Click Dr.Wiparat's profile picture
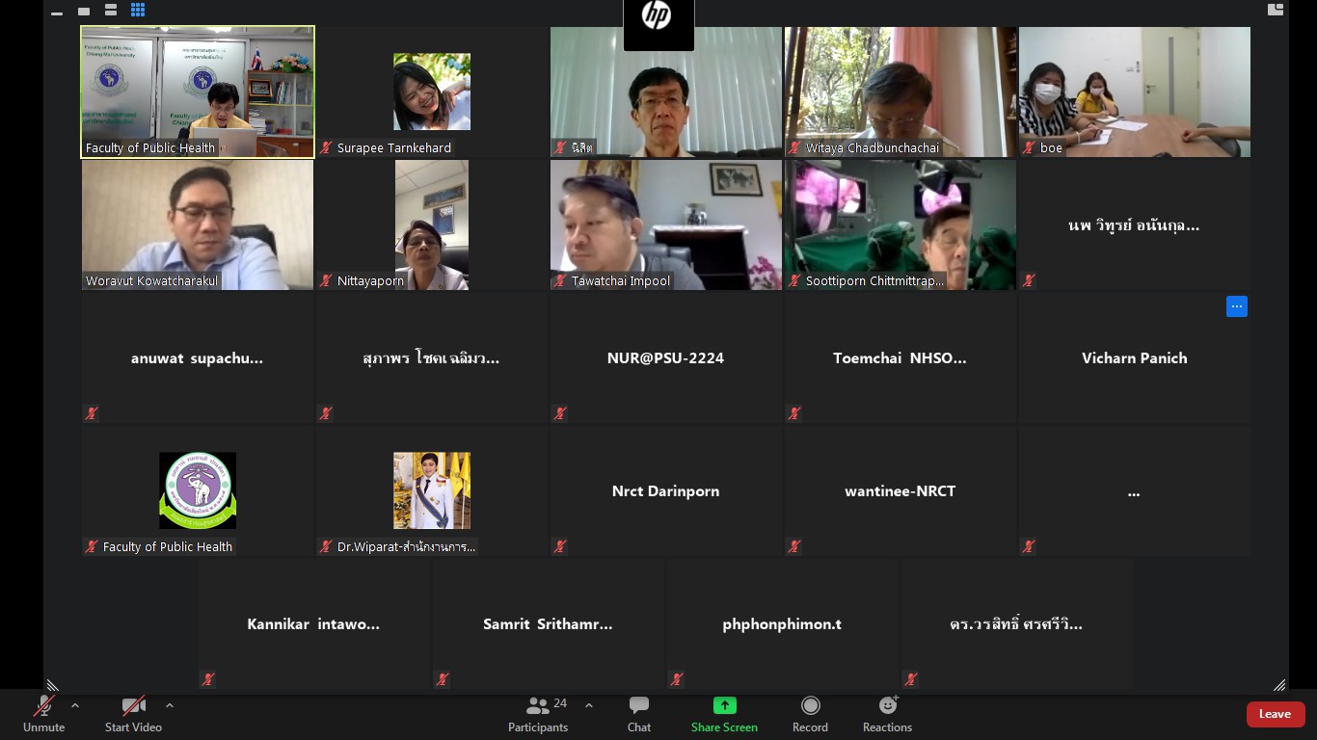The image size is (1317, 740). point(432,490)
